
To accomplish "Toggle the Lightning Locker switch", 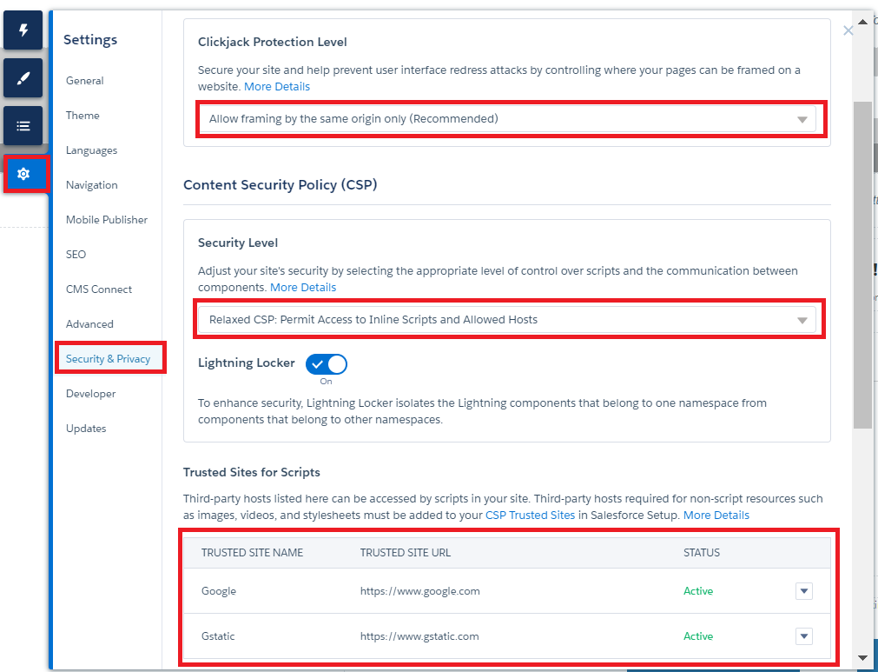I will click(x=327, y=364).
